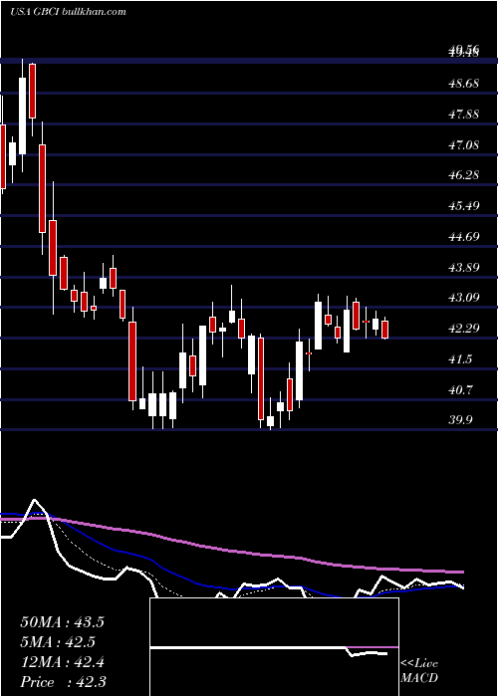
Task: Select the 45.49 price level label
Action: coord(464,206)
